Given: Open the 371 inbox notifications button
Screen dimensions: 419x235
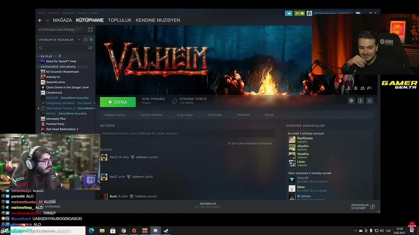Looking at the screenshot, I should click(300, 13).
